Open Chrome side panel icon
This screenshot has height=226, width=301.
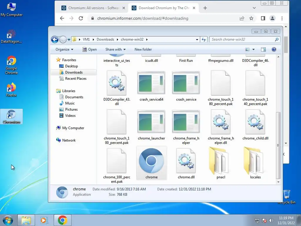tap(263, 18)
